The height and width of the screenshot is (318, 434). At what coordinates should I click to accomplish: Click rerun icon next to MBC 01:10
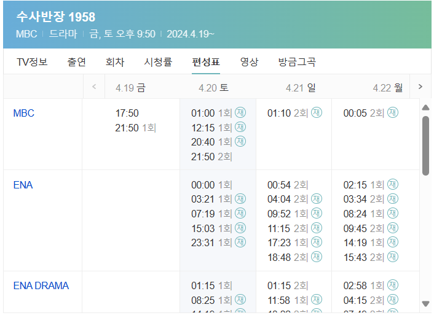coord(317,112)
